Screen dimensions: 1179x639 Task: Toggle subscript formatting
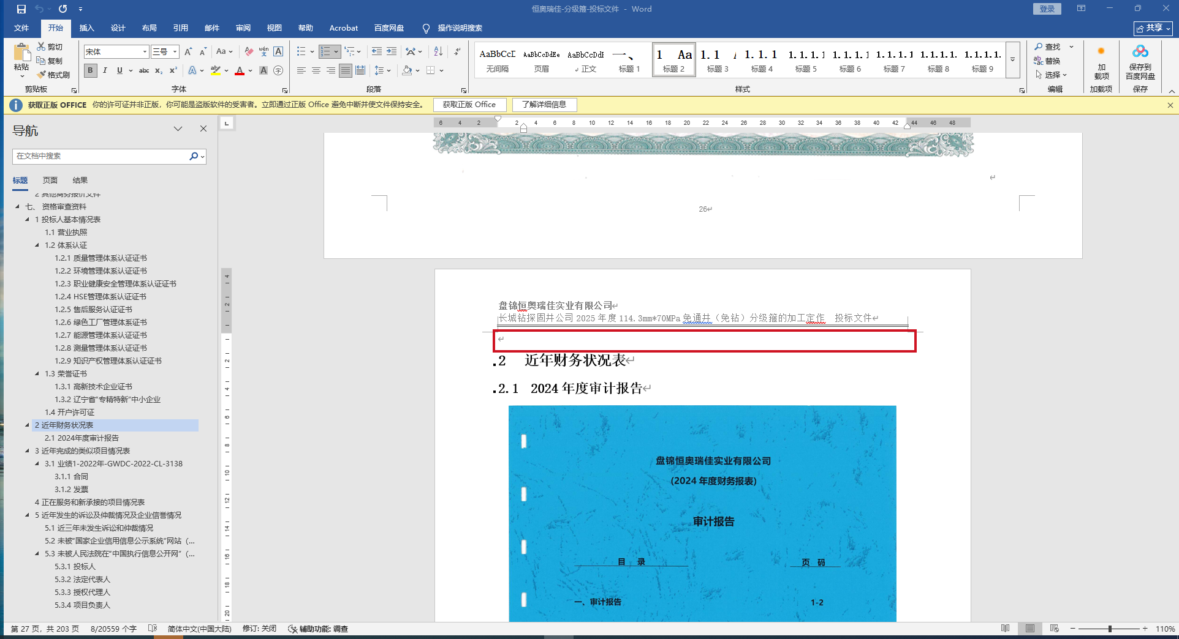pos(159,70)
